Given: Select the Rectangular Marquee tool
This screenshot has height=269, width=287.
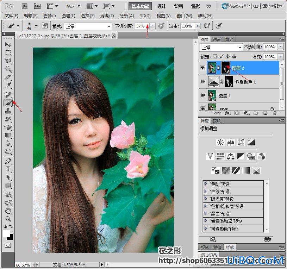Looking at the screenshot, I should [8, 53].
